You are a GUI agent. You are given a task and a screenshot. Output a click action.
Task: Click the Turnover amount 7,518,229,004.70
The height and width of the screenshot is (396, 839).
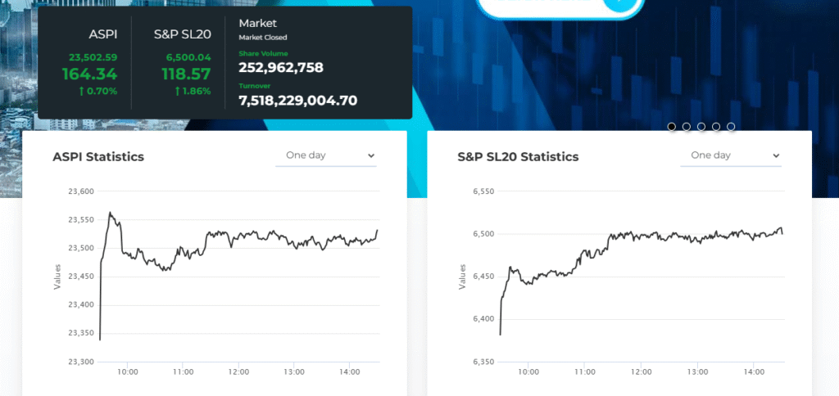(297, 101)
